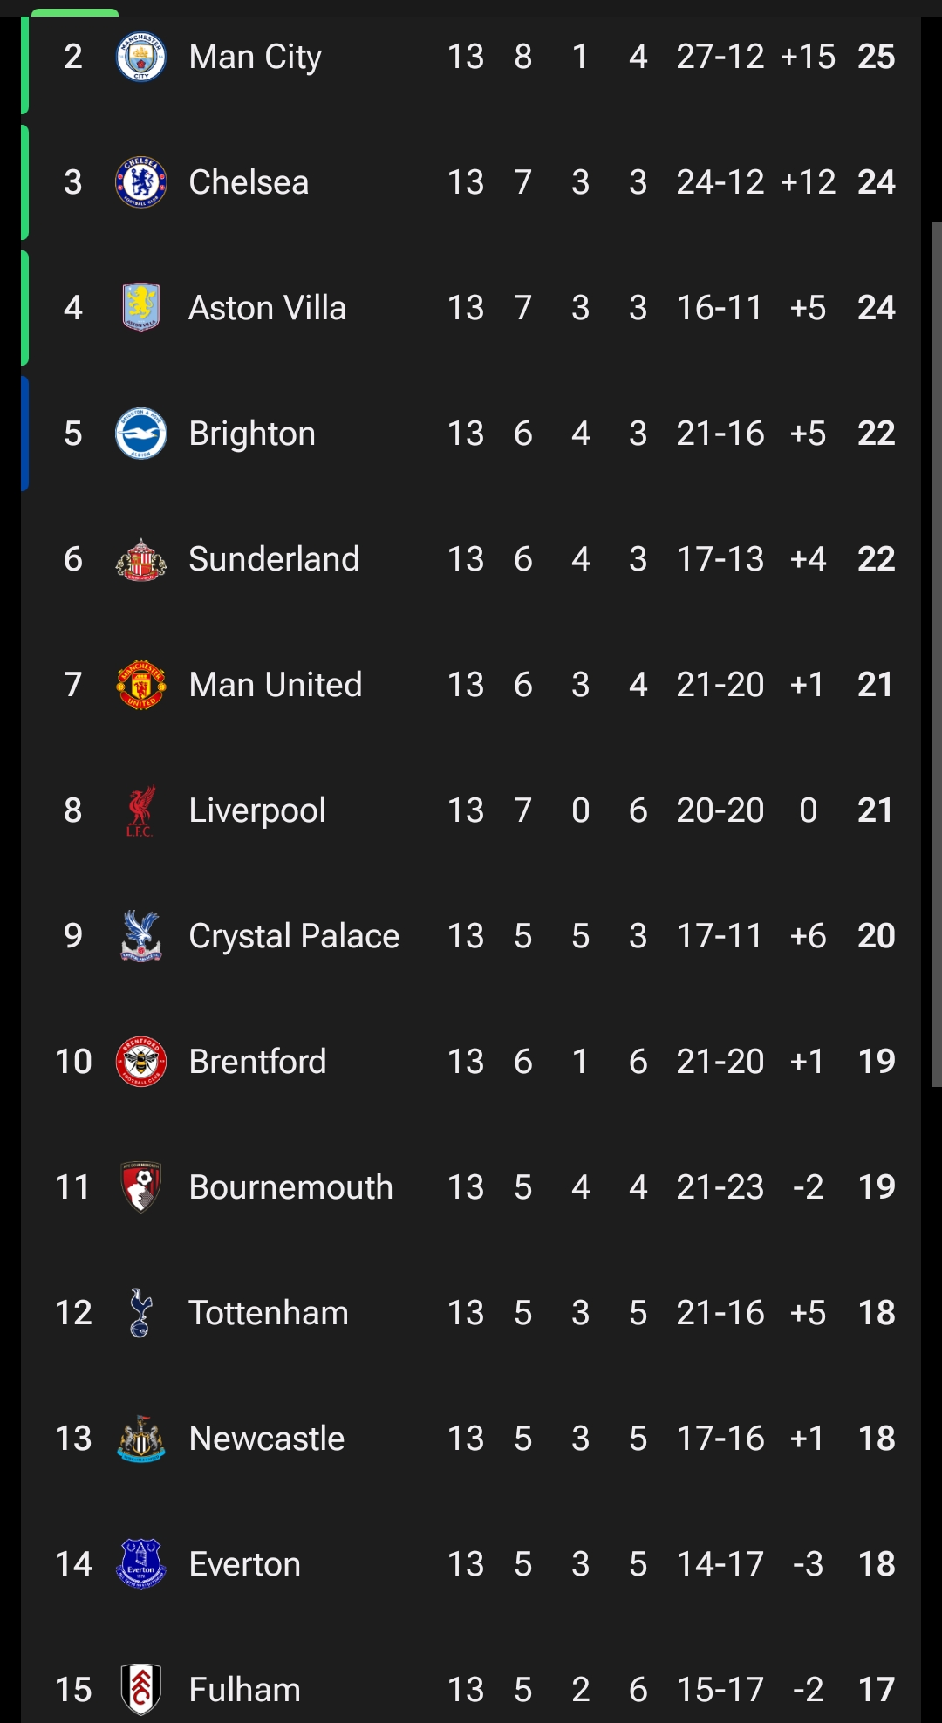This screenshot has width=942, height=1723.
Task: Click the Tottenham cockerel logo
Action: pyautogui.click(x=140, y=1313)
